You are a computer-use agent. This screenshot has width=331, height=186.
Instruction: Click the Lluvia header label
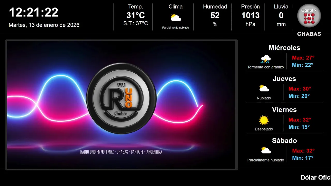(281, 7)
